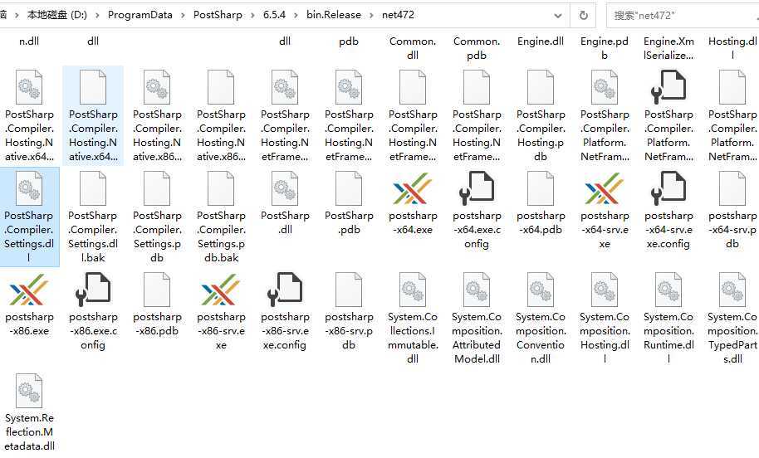Select Hosting.Native.x86 file with blank icon
Screen dimensions: 759x458
point(221,87)
